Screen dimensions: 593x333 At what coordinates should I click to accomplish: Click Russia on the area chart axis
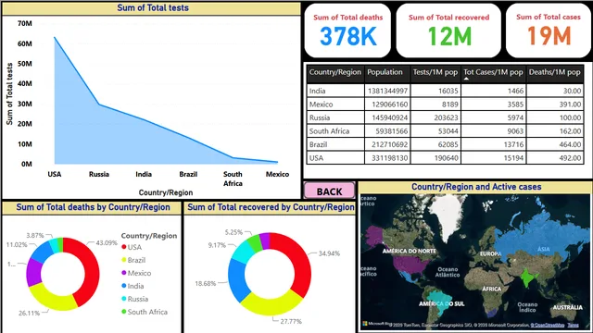coord(99,174)
